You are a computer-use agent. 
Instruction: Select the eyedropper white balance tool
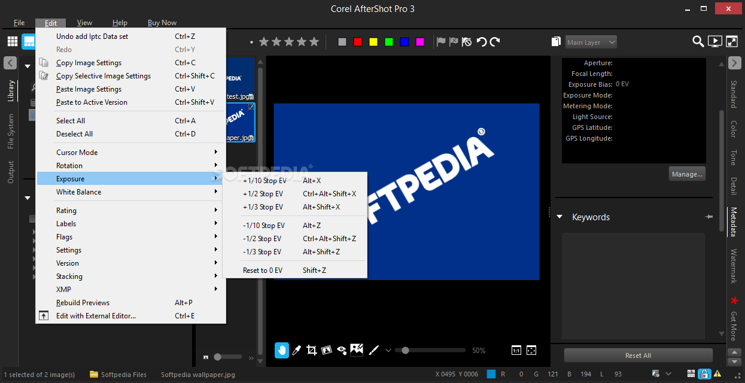coord(296,350)
